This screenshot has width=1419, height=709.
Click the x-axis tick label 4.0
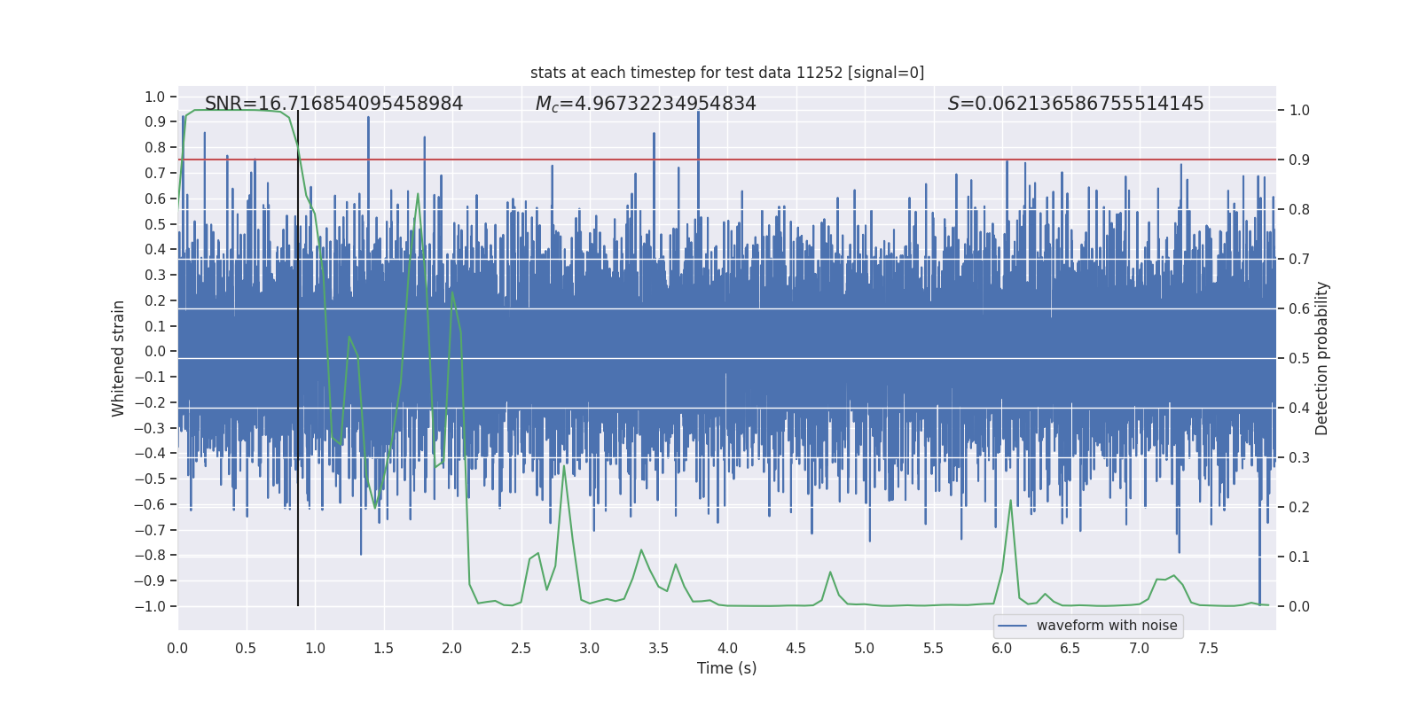(727, 649)
